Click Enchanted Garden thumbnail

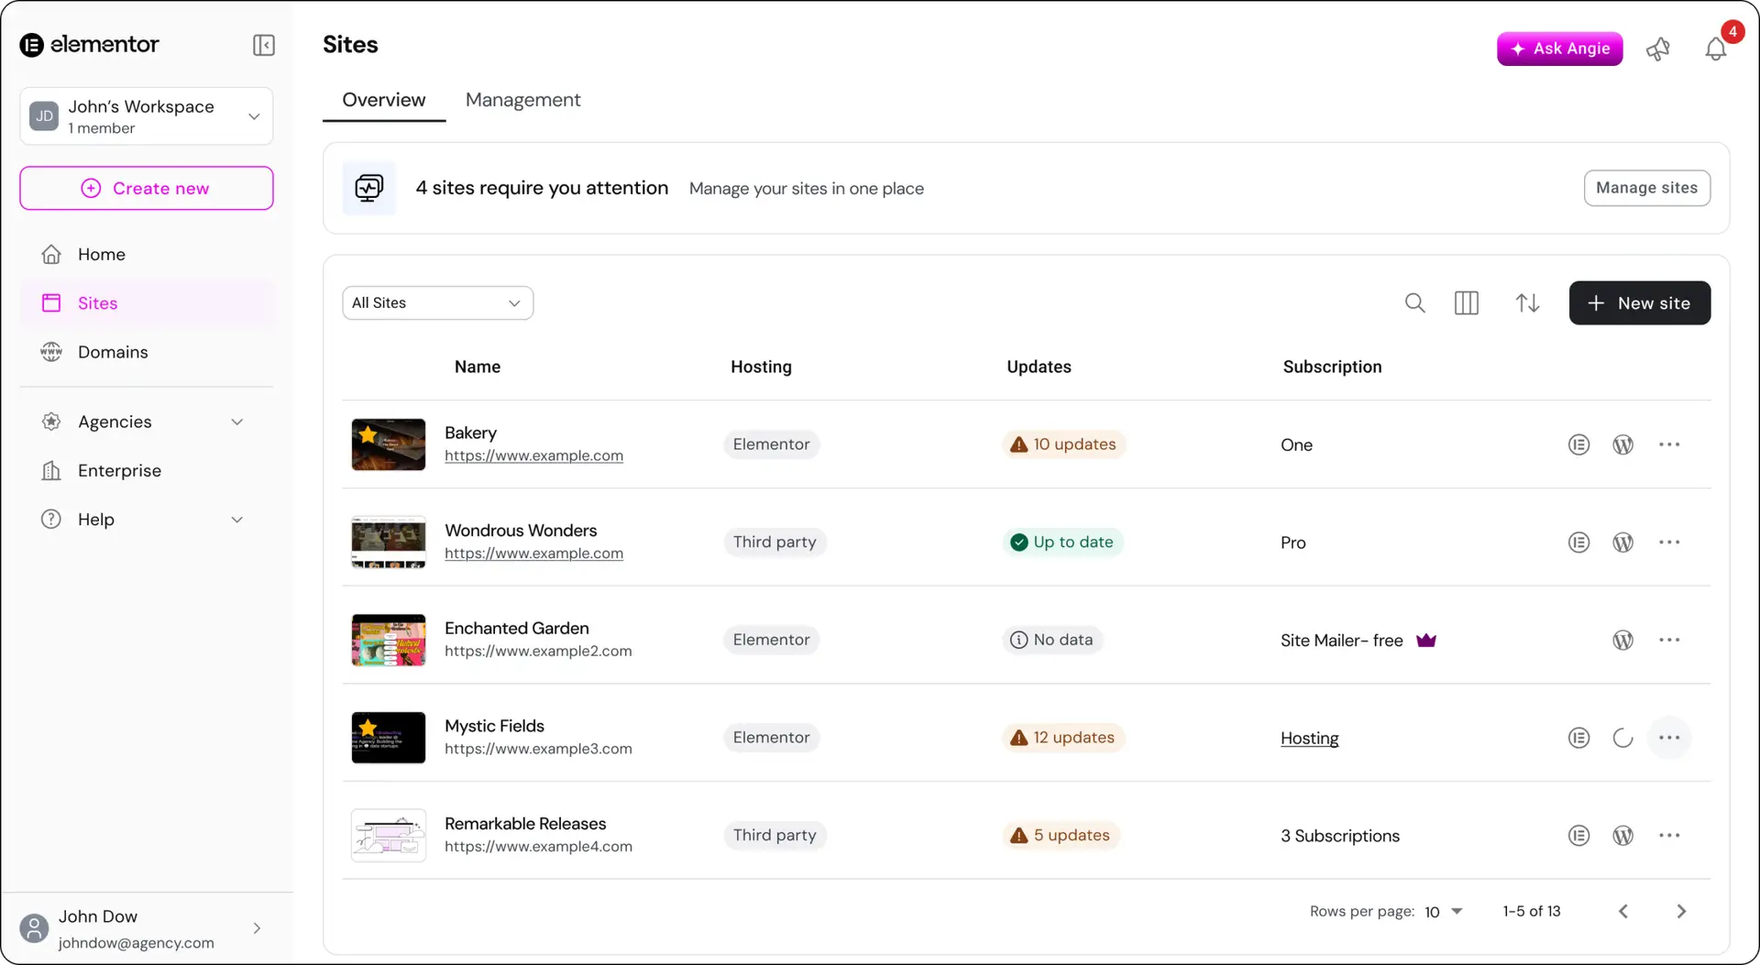[x=389, y=640]
